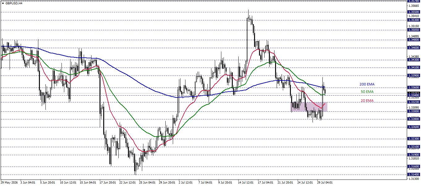Click the 29 May 2026 date label
Screen dimensions: 421x186
click(x=9, y=183)
